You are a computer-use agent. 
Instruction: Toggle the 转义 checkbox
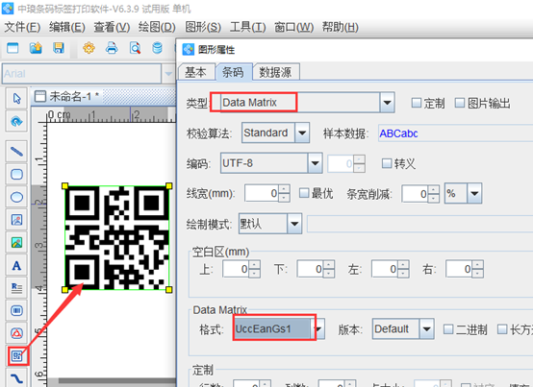pos(387,163)
